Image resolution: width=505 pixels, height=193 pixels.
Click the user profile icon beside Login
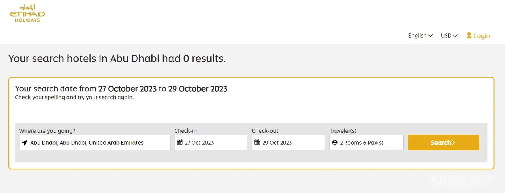469,35
